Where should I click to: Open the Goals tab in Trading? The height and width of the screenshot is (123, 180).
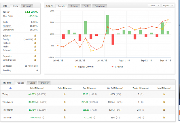(32, 83)
